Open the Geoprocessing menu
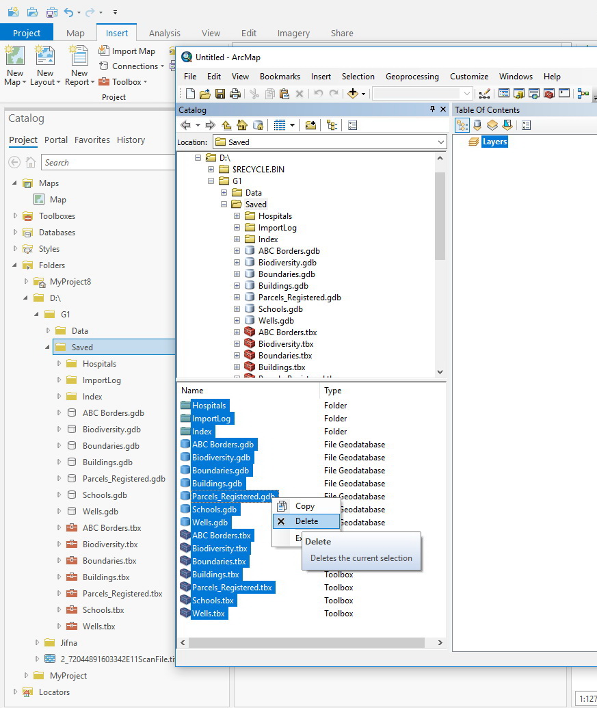This screenshot has height=708, width=597. [x=412, y=77]
